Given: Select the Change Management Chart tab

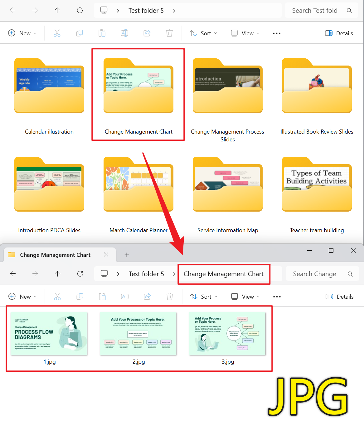Looking at the screenshot, I should (x=55, y=255).
